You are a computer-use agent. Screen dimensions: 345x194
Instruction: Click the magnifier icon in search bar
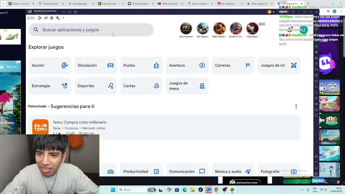(x=36, y=30)
